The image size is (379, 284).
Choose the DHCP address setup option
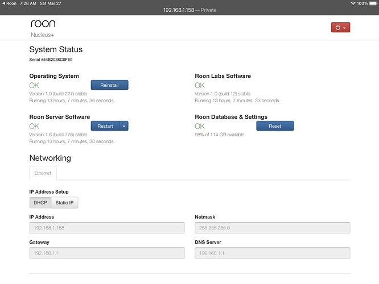coord(40,203)
